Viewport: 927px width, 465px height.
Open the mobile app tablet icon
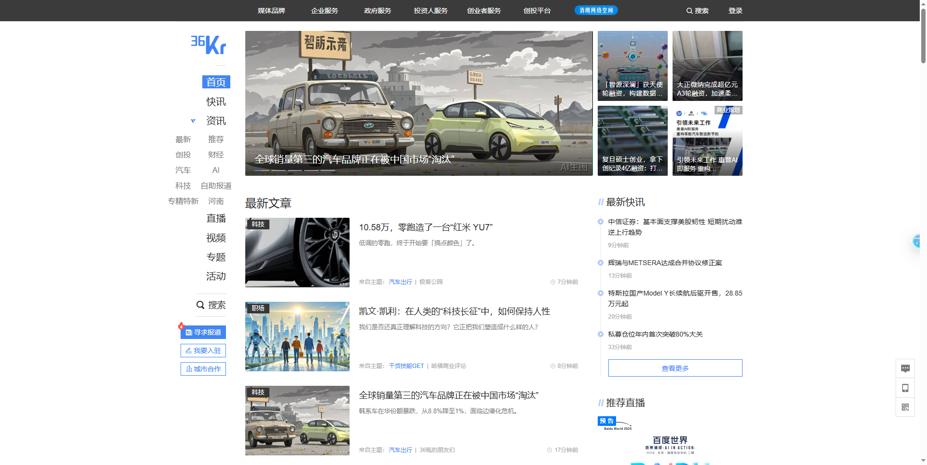(905, 388)
